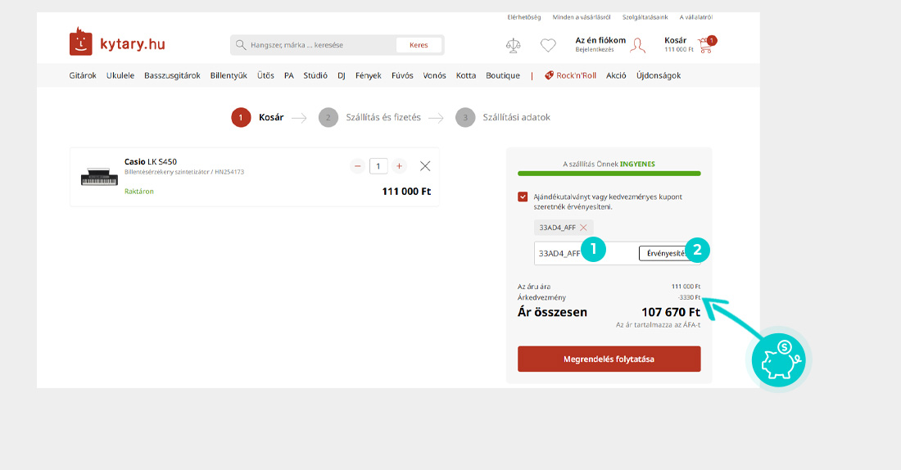Decrease Casio LK S450 quantity
Viewport: 901px width, 470px height.
357,166
